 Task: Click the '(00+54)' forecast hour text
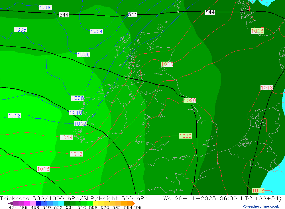coord(269,198)
